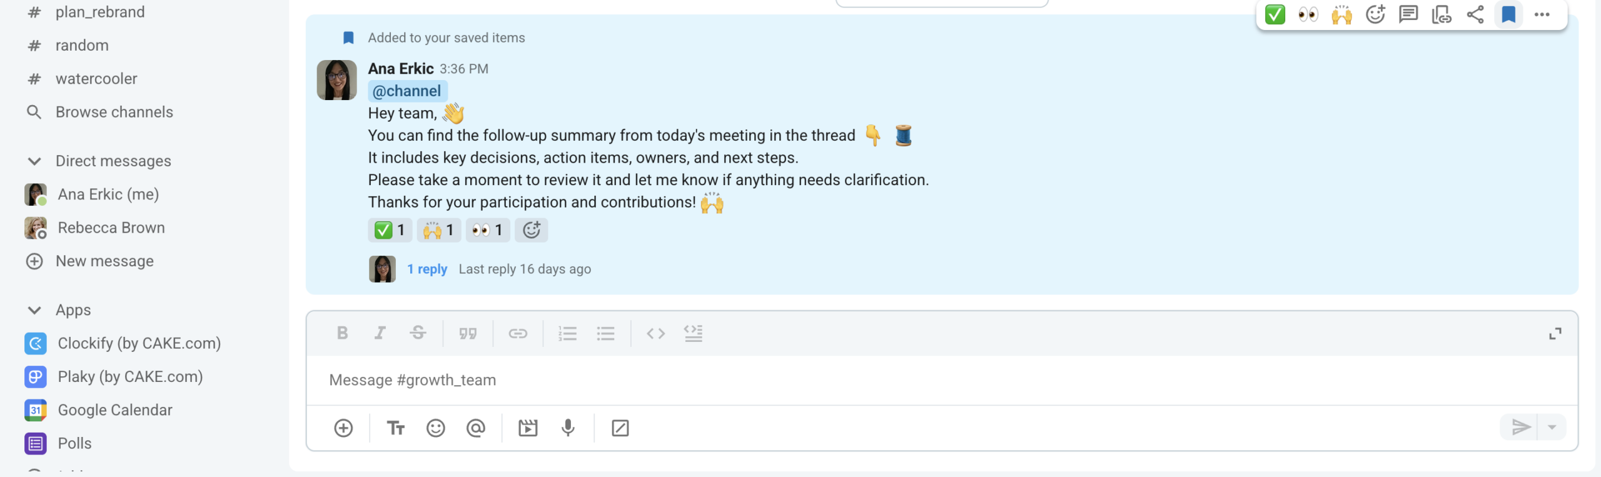Open the send options dropdown arrow

pos(1553,428)
